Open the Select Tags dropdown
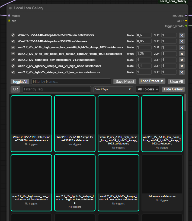192x221 pixels. click(113, 89)
